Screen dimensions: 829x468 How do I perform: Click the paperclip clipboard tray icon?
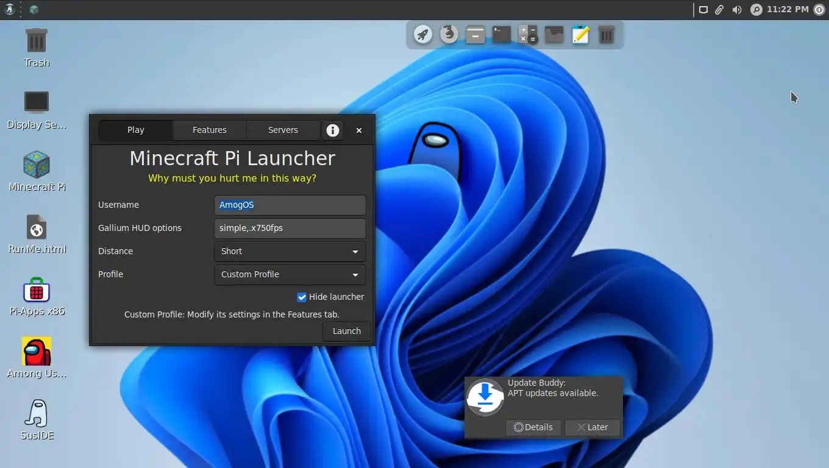[719, 10]
